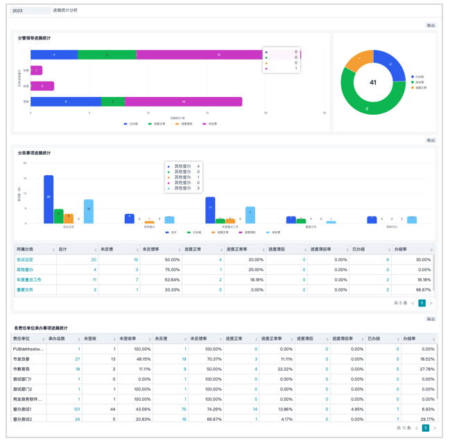450x445 pixels.
Task: Toggle 总计 legend in category chart
Action: [x=171, y=233]
